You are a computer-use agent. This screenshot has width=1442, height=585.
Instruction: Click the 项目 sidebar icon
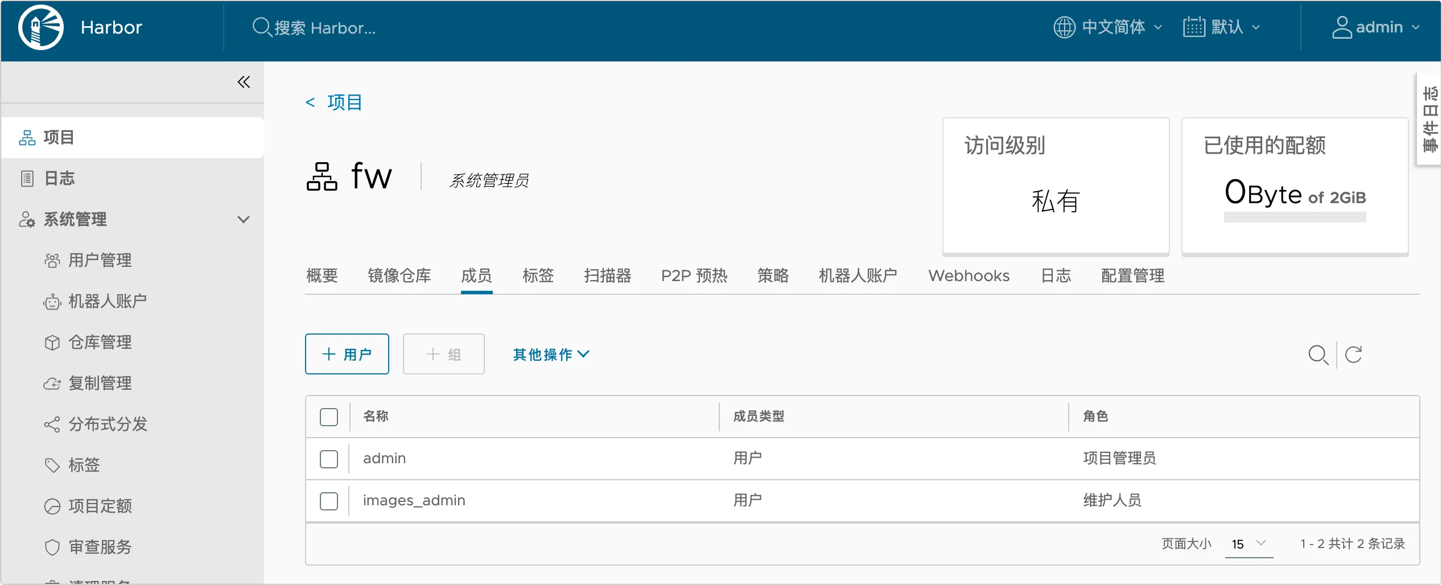click(27, 138)
